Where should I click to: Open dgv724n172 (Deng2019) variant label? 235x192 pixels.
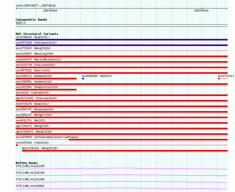coord(32,126)
